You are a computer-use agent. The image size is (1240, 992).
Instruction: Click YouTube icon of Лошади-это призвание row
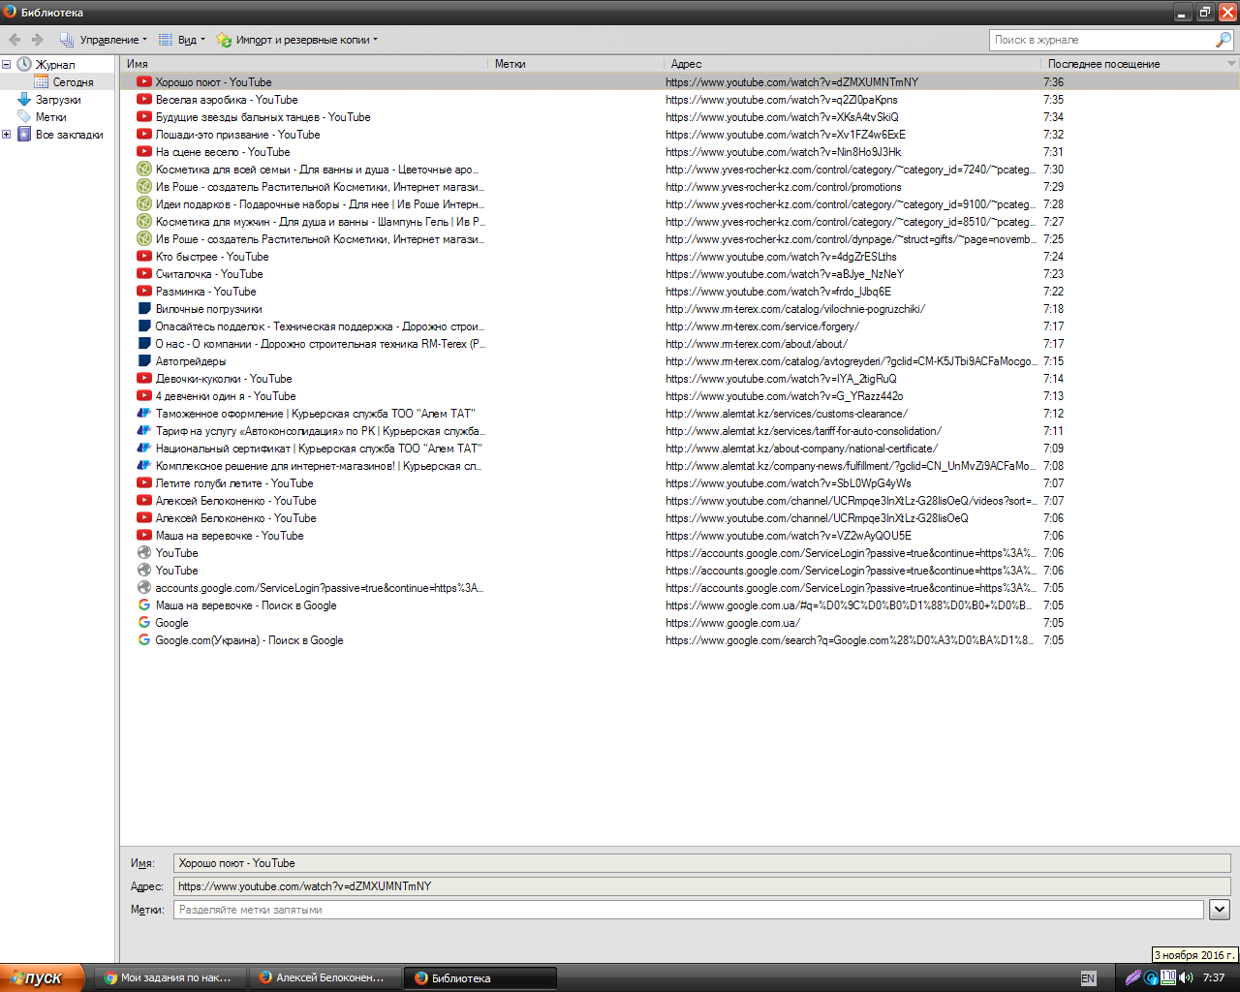[x=144, y=135]
